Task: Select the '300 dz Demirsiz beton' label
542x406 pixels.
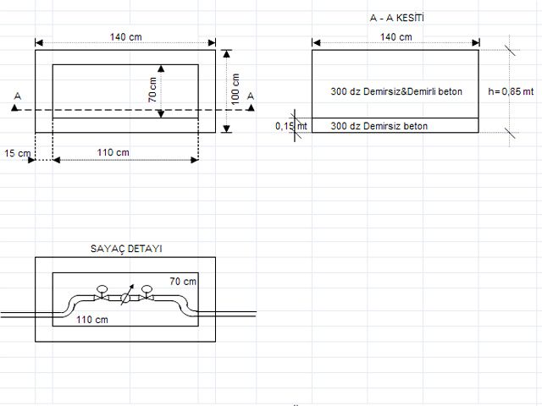Action: tap(379, 125)
